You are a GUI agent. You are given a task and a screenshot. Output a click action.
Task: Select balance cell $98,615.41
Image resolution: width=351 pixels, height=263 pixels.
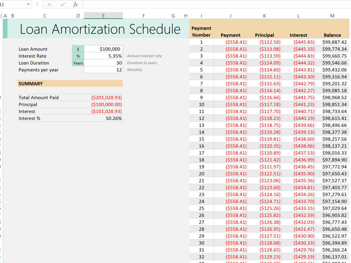(332, 118)
